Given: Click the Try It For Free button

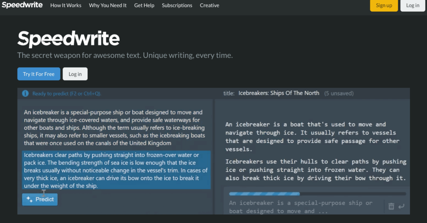Looking at the screenshot, I should [39, 74].
